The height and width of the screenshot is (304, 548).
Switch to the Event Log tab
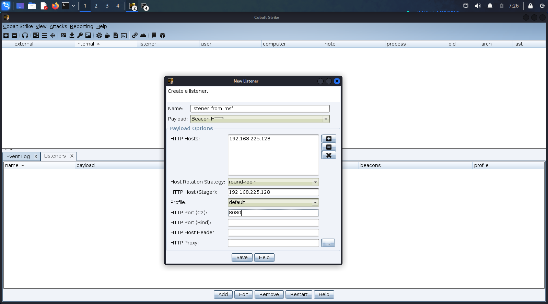point(18,156)
